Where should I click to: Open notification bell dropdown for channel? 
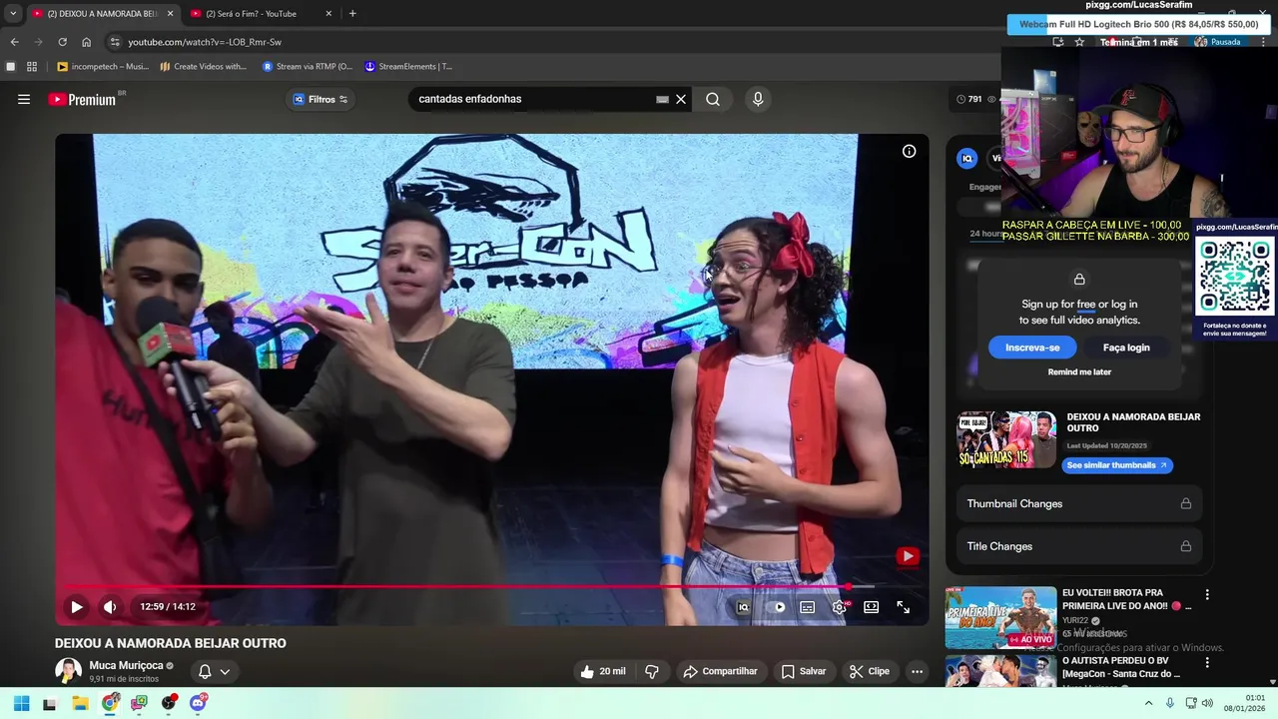(215, 671)
